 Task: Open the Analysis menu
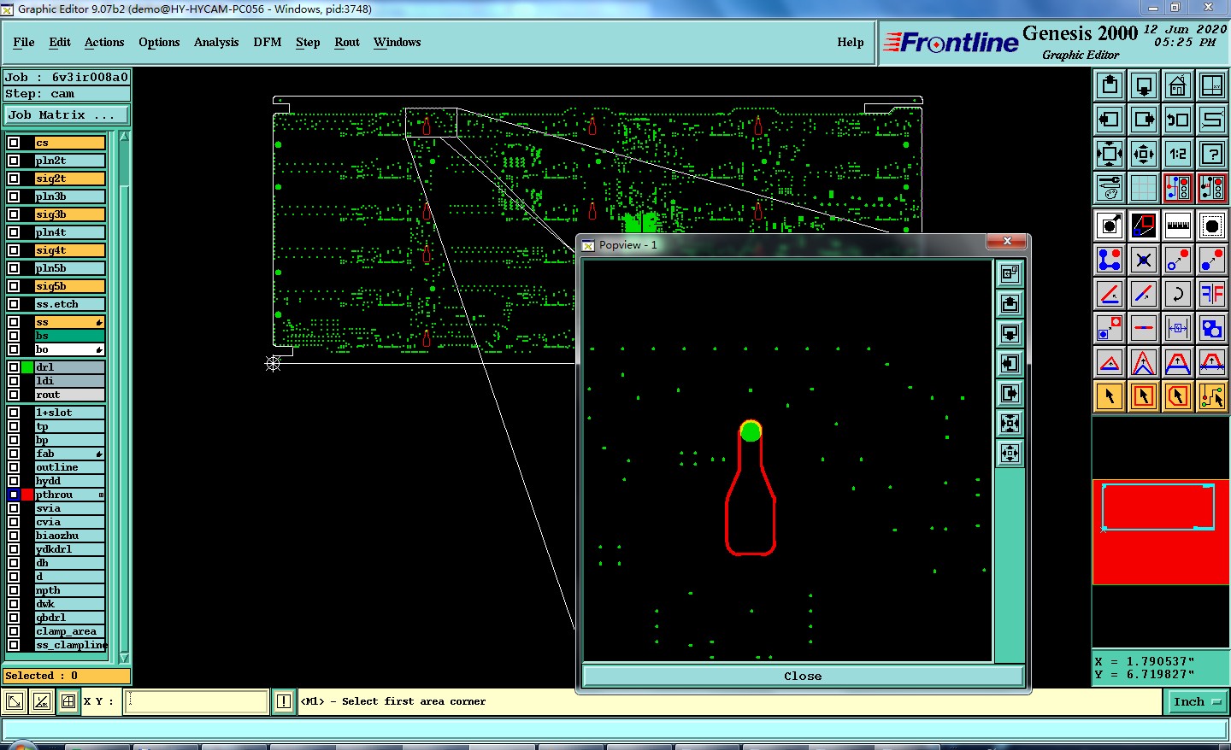(x=216, y=42)
